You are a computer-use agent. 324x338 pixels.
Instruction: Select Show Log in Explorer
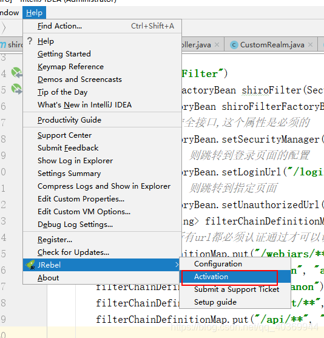pos(102,161)
